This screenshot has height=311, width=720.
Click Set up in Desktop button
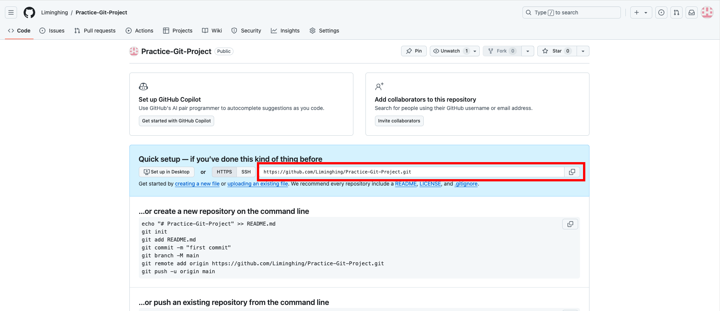click(x=166, y=172)
